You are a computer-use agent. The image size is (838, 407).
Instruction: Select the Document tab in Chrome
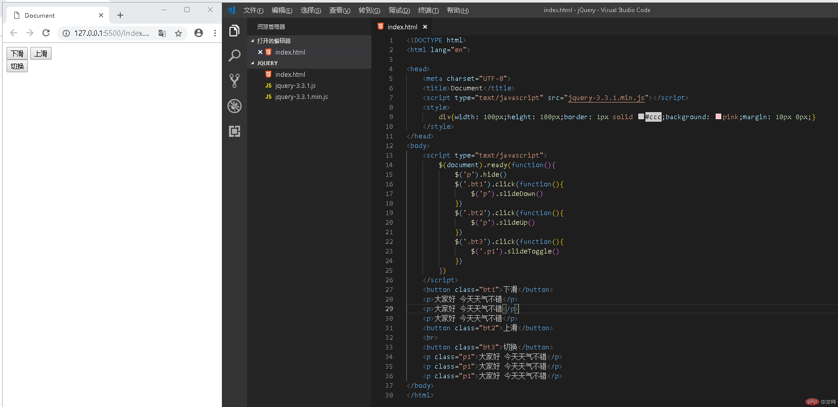[x=58, y=15]
